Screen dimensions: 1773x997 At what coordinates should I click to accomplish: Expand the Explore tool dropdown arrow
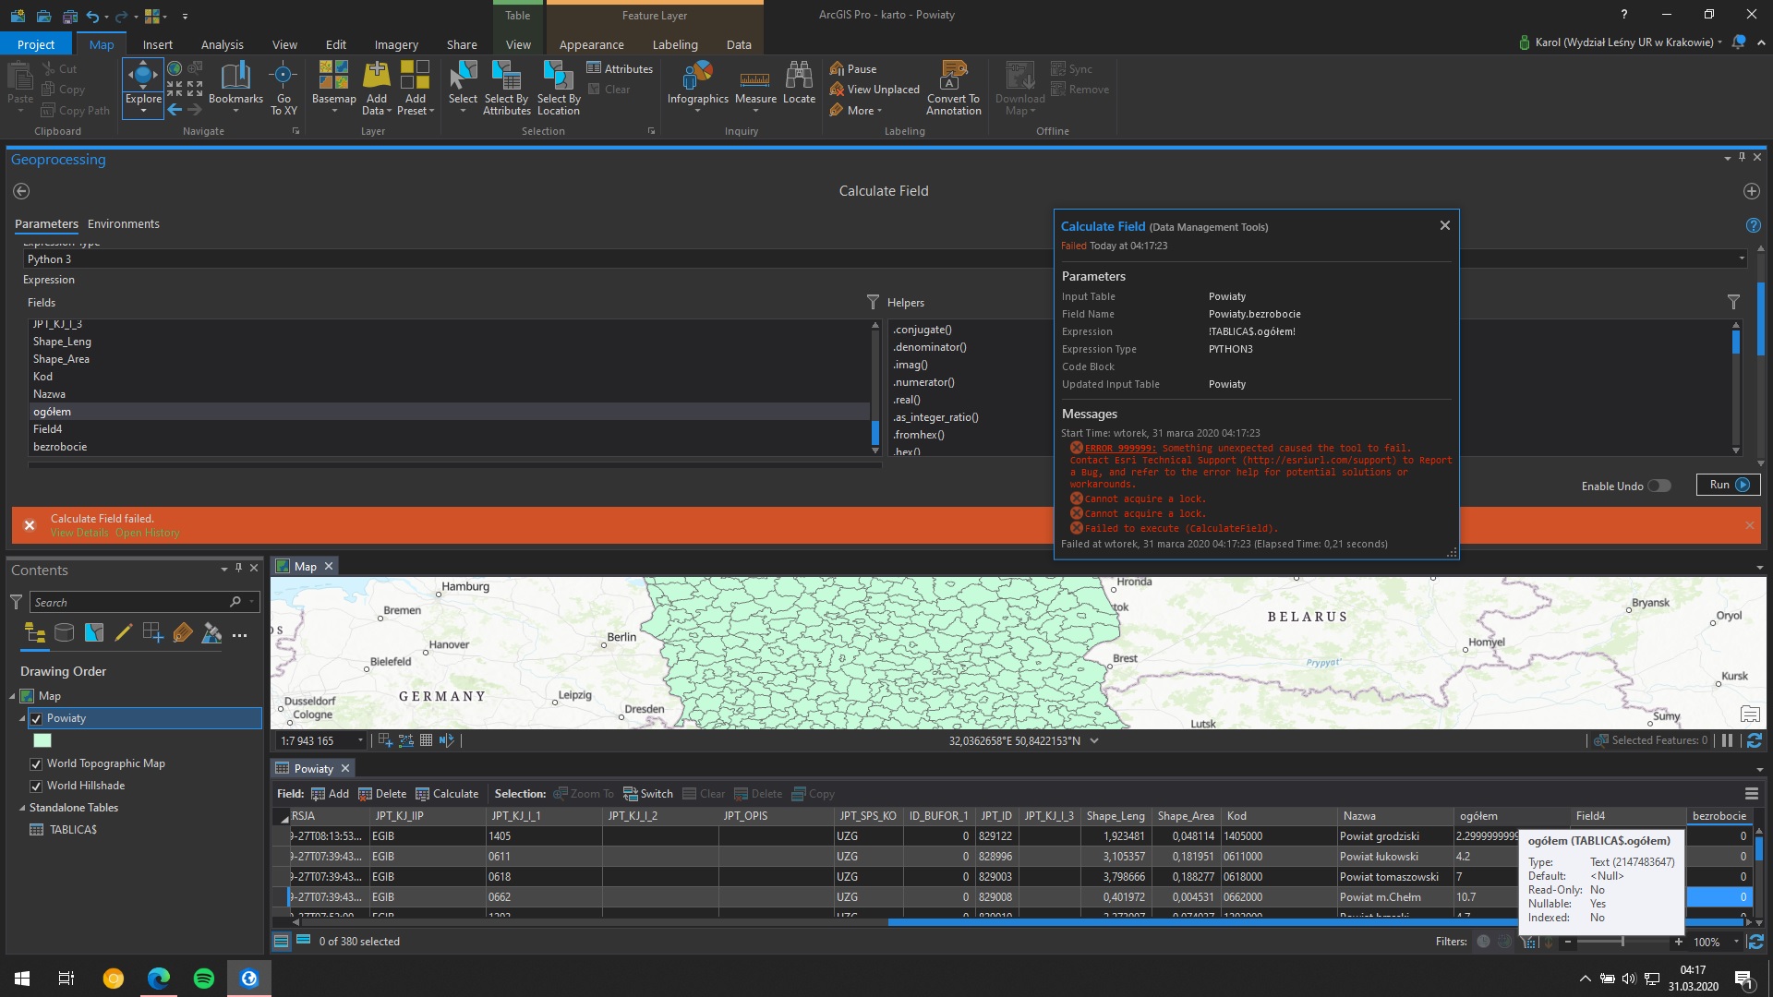click(x=143, y=111)
